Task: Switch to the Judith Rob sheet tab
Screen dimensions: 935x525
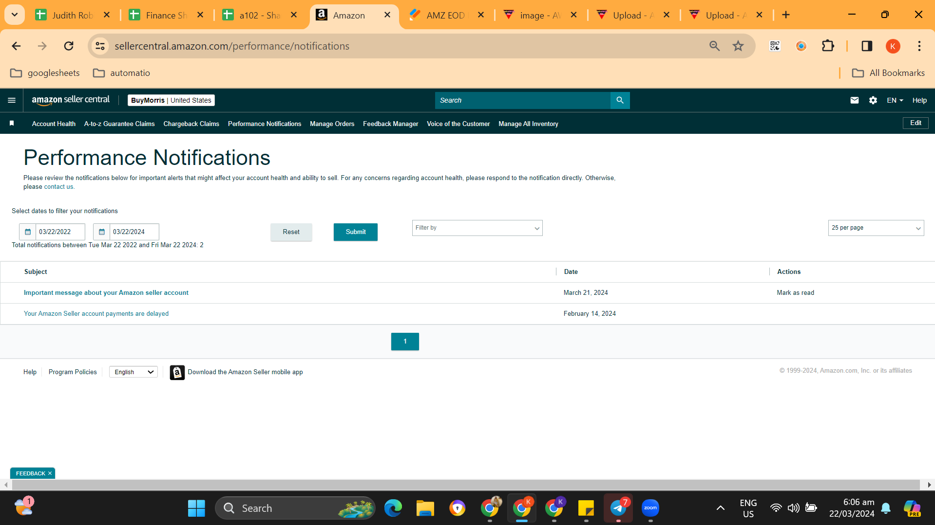Action: click(72, 15)
